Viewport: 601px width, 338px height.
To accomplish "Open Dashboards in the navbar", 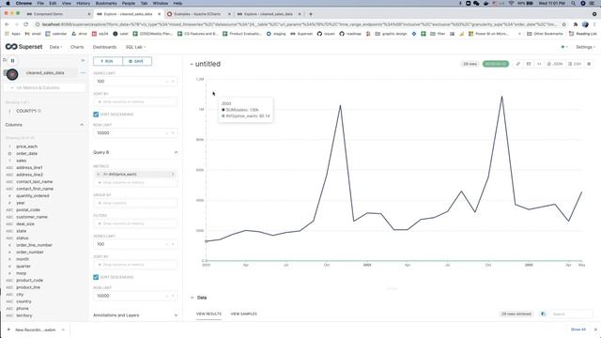I will click(x=104, y=47).
